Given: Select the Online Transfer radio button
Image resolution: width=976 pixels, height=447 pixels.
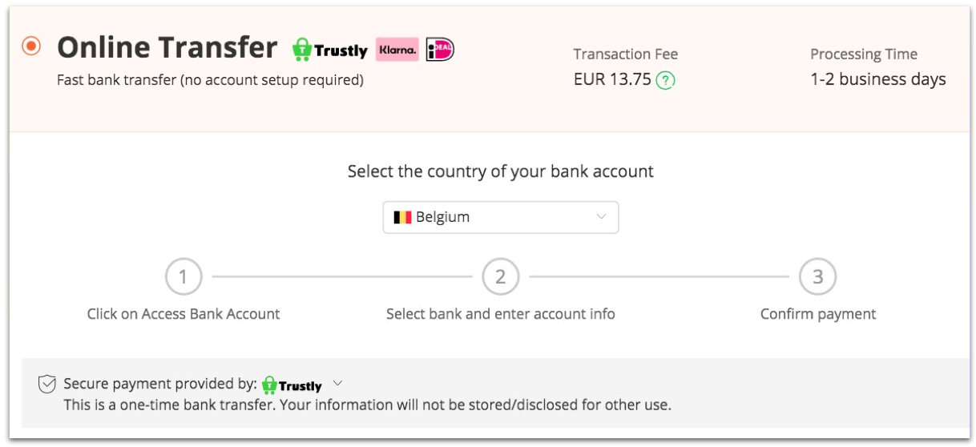Looking at the screenshot, I should coord(31,46).
